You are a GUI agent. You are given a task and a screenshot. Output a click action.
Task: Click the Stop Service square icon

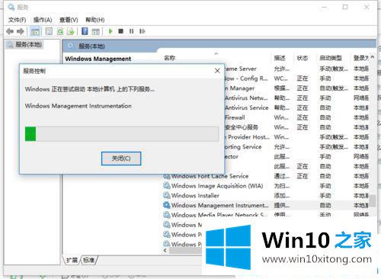121,31
